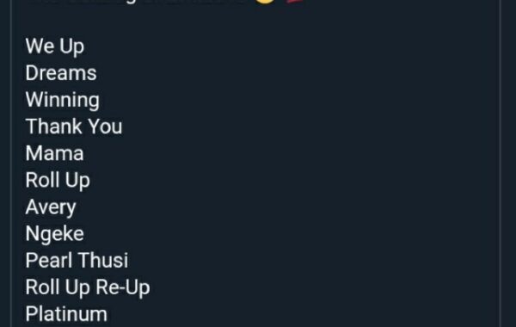Click the right border of the tweet card
Viewport: 516px width, 327px height.
(x=500, y=163)
